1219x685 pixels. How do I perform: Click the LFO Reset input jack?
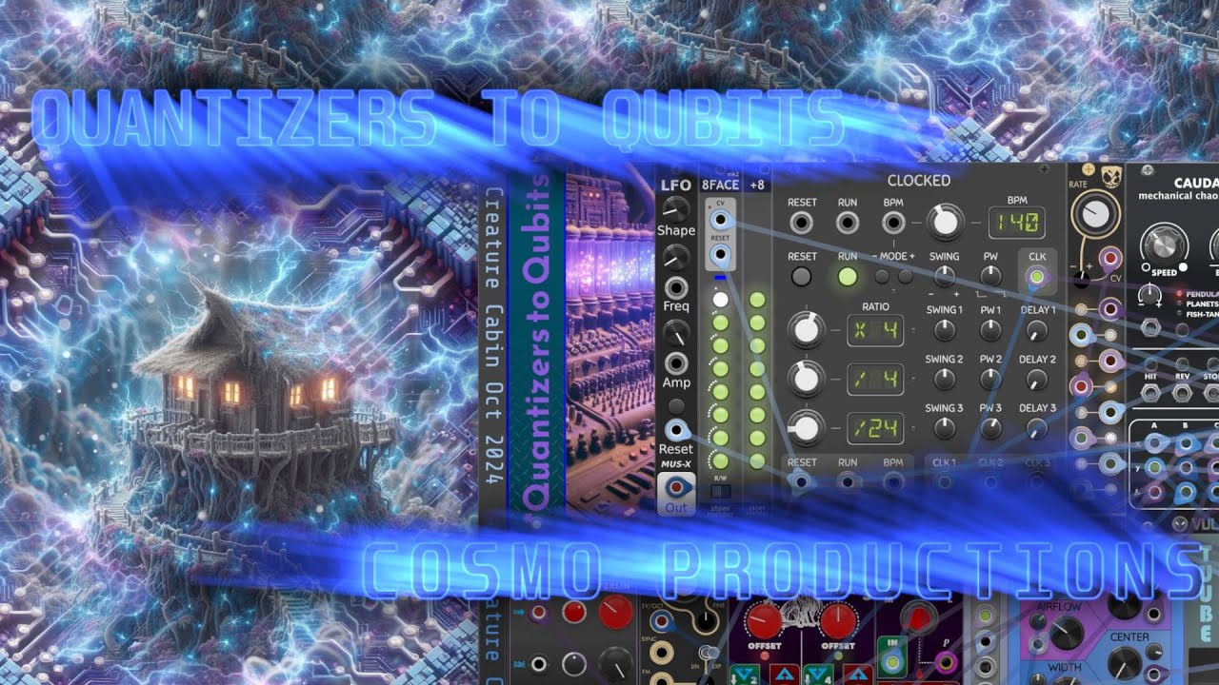tap(676, 429)
